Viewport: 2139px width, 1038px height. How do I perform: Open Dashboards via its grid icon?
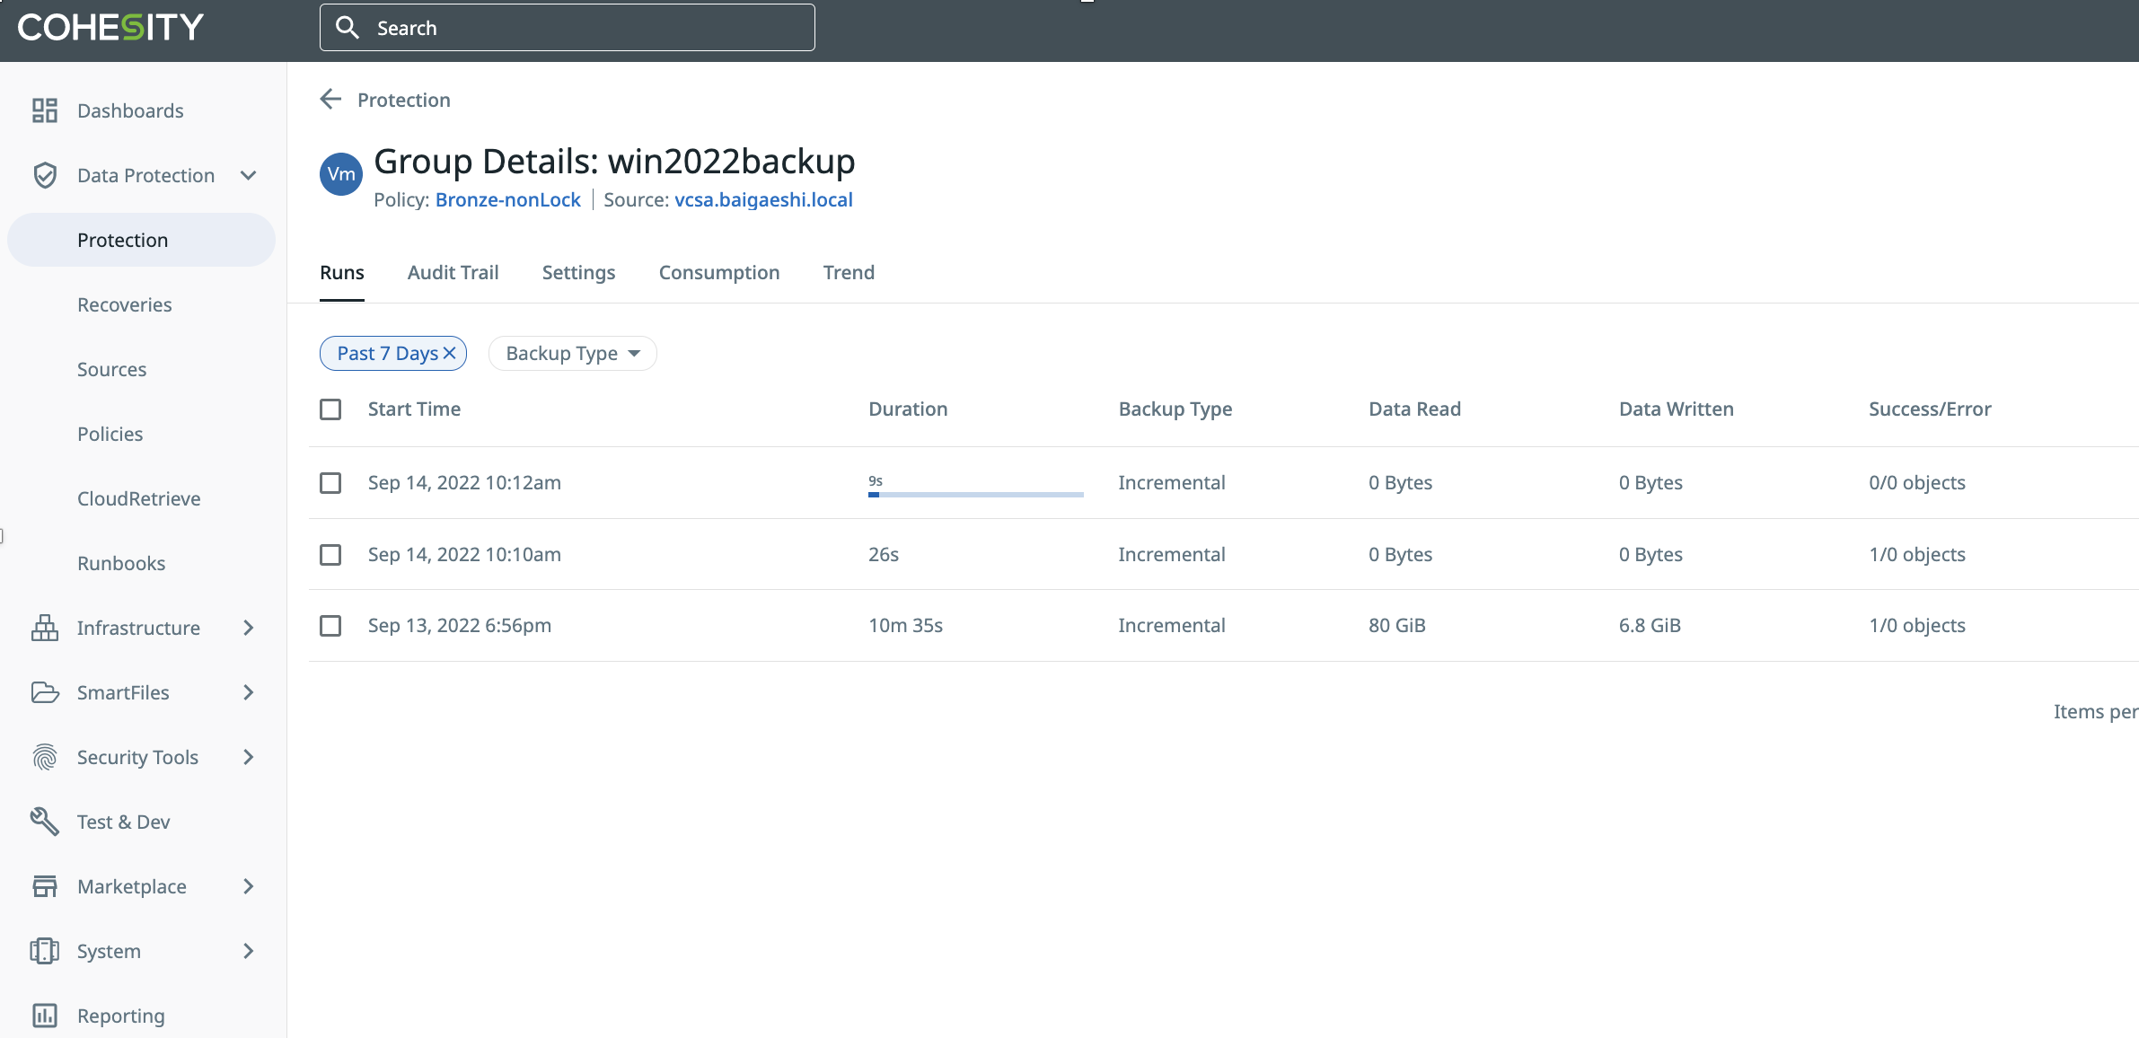[45, 110]
